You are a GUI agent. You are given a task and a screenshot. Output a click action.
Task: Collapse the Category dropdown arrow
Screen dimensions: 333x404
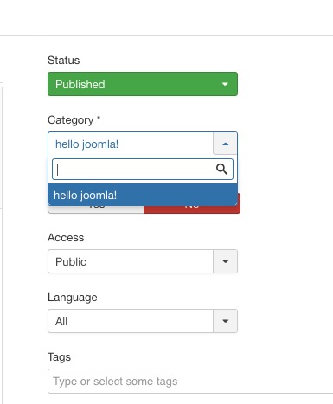pyautogui.click(x=225, y=144)
